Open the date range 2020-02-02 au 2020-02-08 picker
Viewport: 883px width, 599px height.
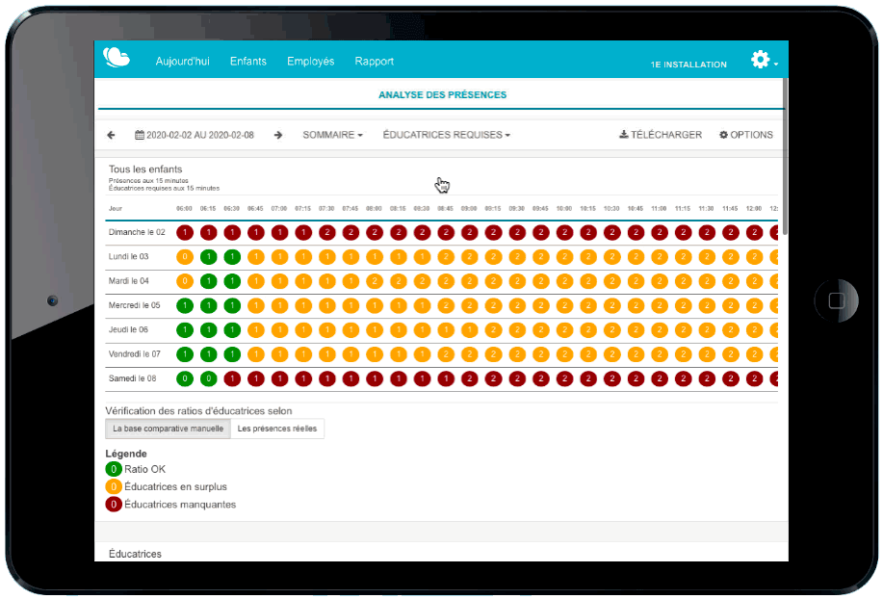(195, 135)
